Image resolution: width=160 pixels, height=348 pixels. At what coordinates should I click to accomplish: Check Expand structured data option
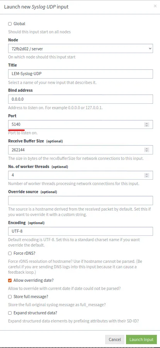coord(10,313)
